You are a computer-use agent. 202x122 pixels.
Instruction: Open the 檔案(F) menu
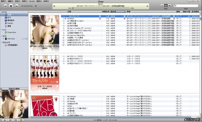3,1
